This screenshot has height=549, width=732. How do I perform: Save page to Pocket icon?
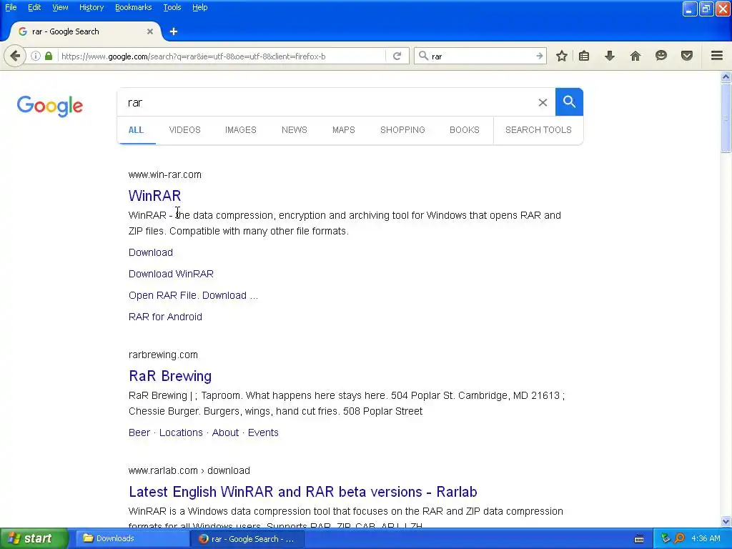[687, 56]
